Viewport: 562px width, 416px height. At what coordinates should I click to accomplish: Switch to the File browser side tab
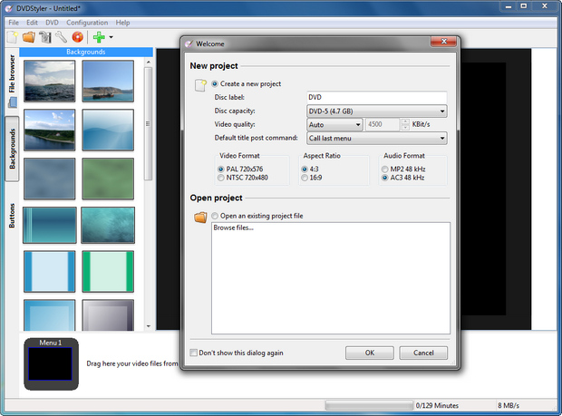[12, 81]
